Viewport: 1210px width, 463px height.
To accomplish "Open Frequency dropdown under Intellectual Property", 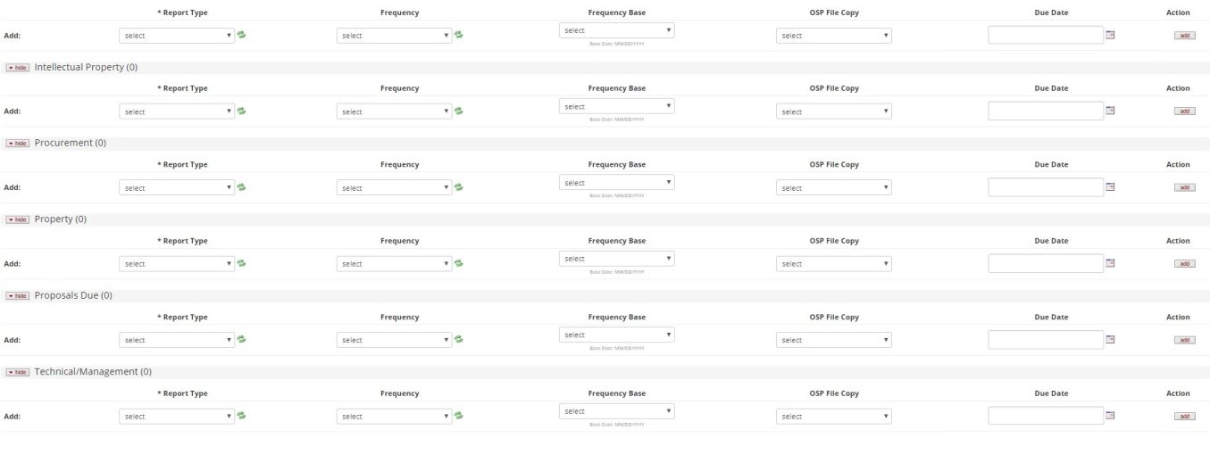I will (x=395, y=112).
